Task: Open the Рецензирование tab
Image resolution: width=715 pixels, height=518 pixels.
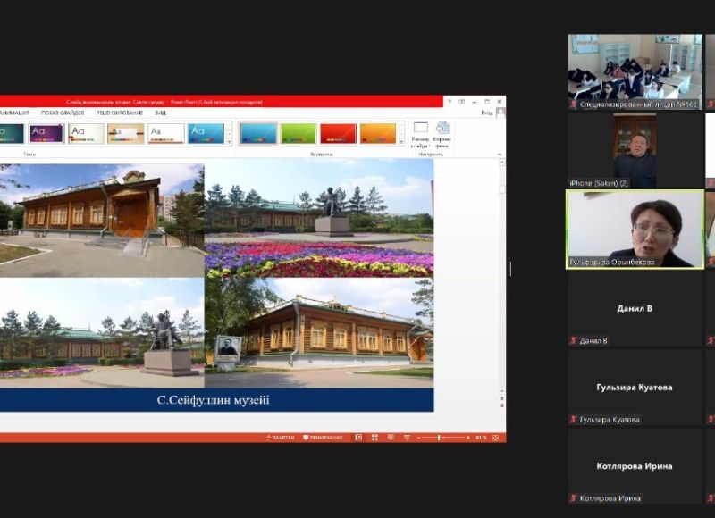Action: 121,113
